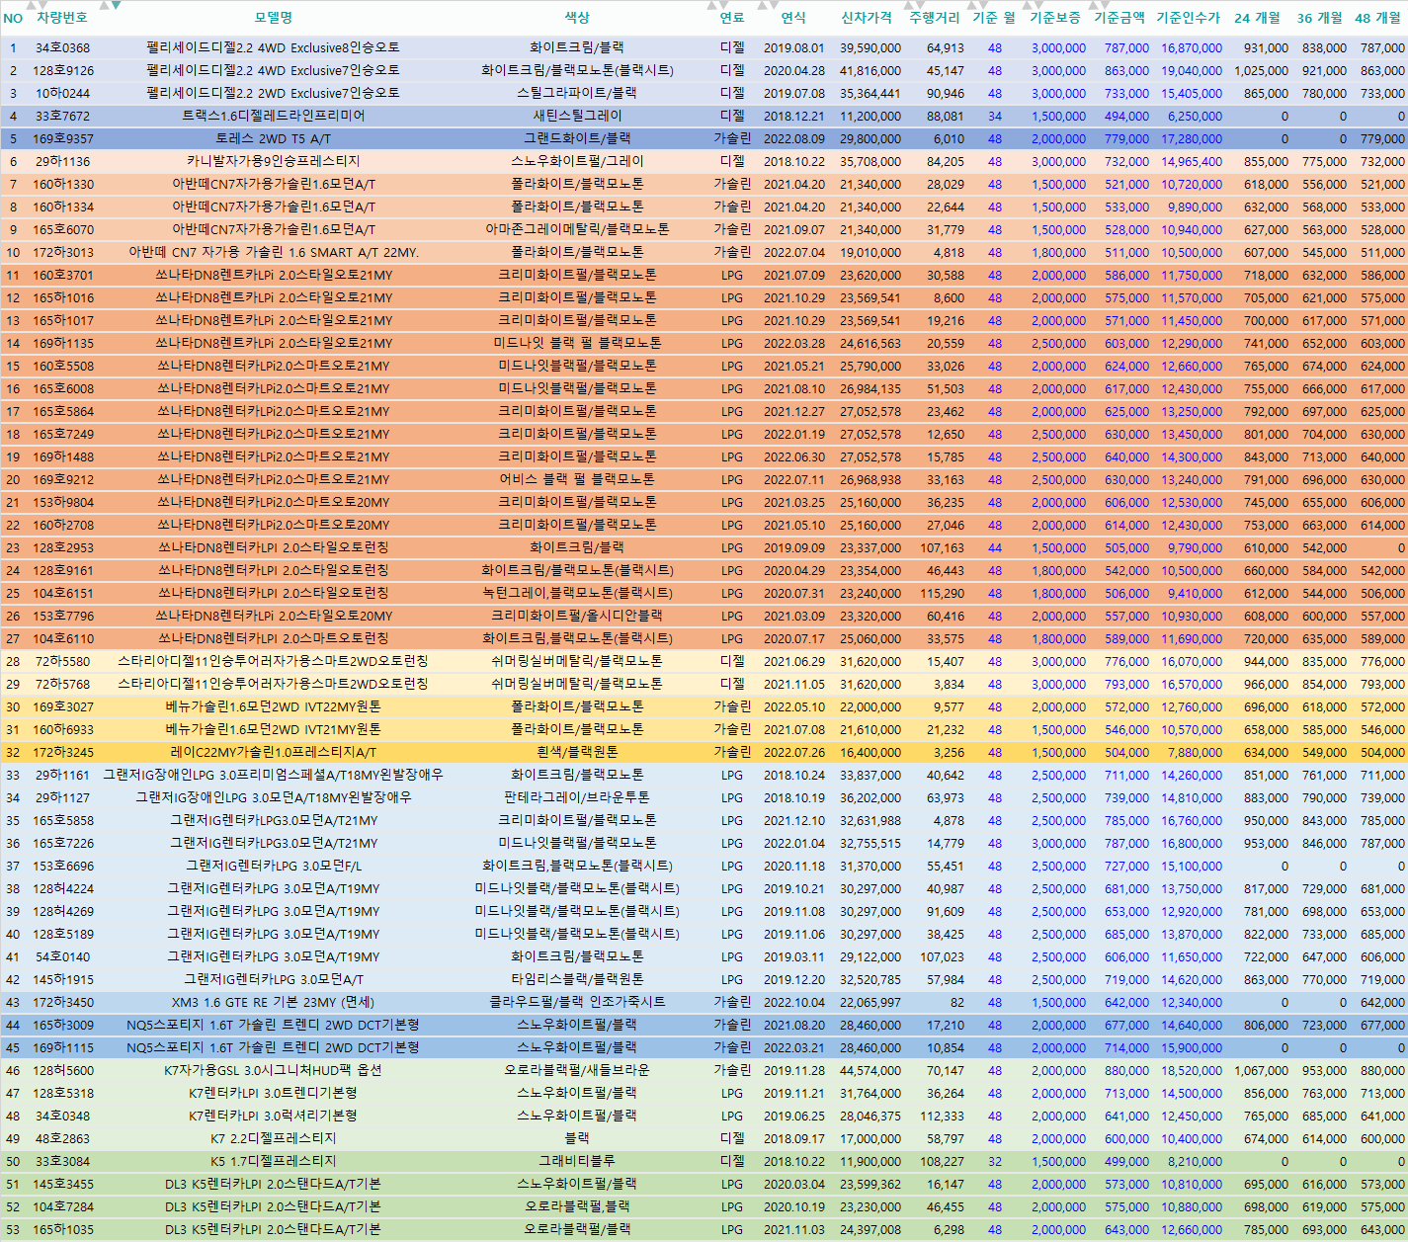The height and width of the screenshot is (1242, 1408).
Task: Select date cell 2022.10.04
Action: click(x=793, y=1002)
